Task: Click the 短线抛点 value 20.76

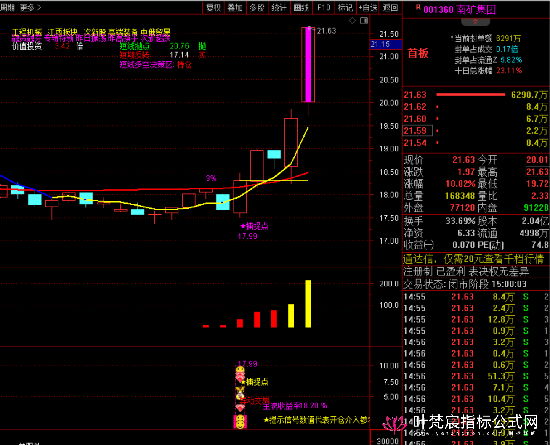Action: coord(179,46)
